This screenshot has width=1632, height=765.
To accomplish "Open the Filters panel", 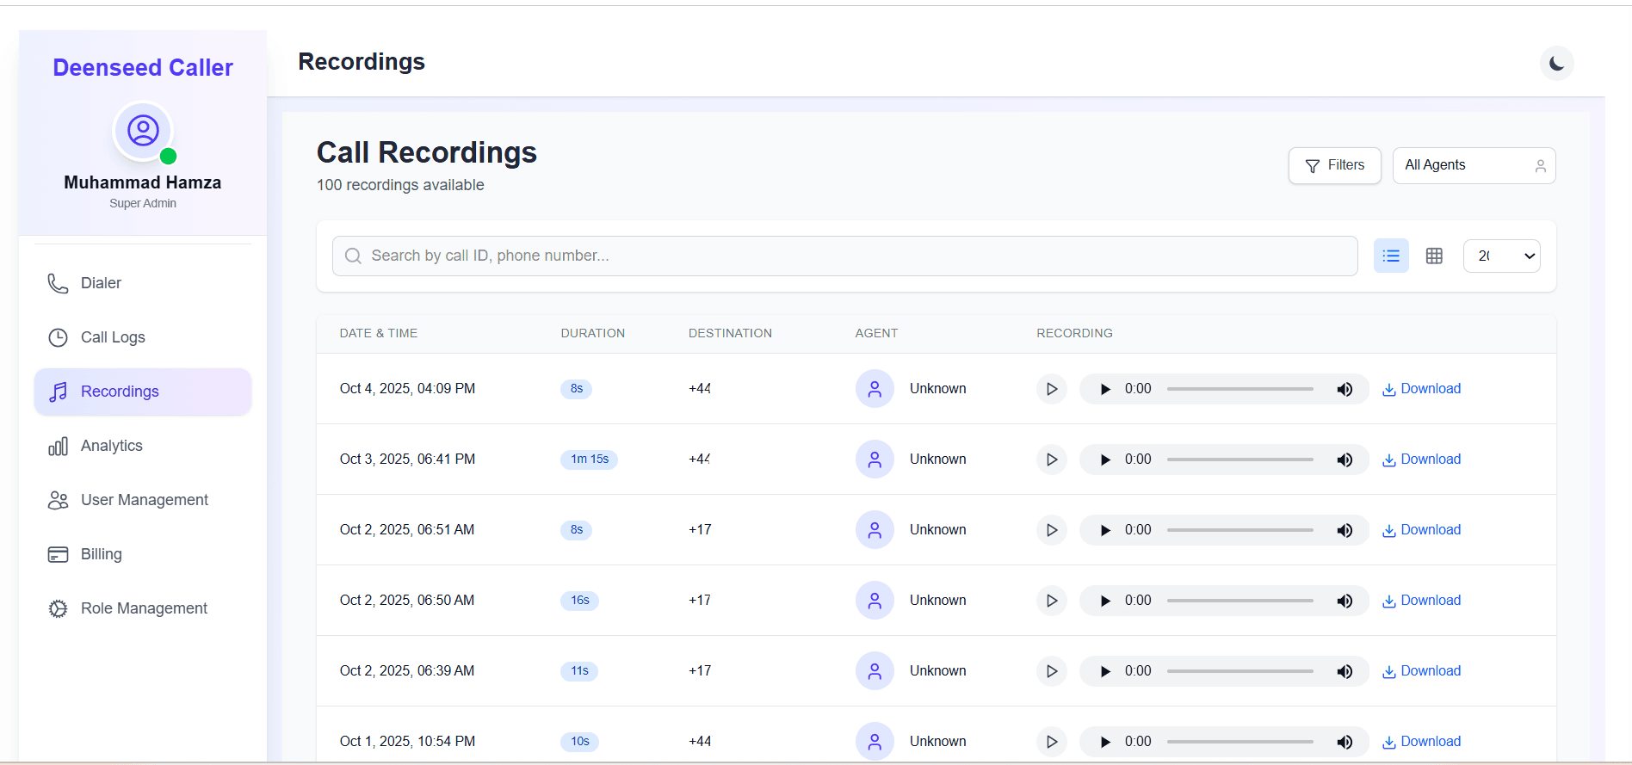I will click(x=1334, y=165).
